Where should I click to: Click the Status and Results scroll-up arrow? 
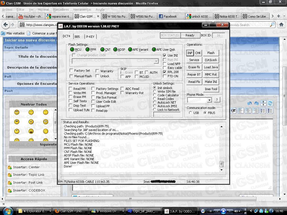coord(221,127)
